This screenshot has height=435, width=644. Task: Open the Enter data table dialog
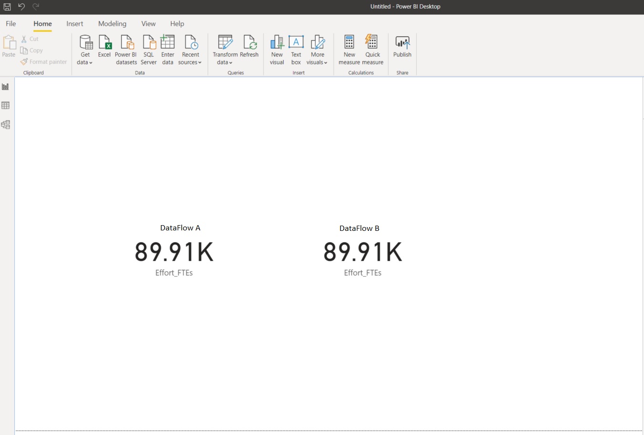[x=168, y=50]
